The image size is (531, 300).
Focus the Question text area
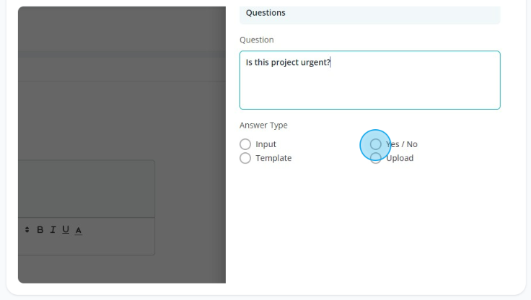click(370, 80)
